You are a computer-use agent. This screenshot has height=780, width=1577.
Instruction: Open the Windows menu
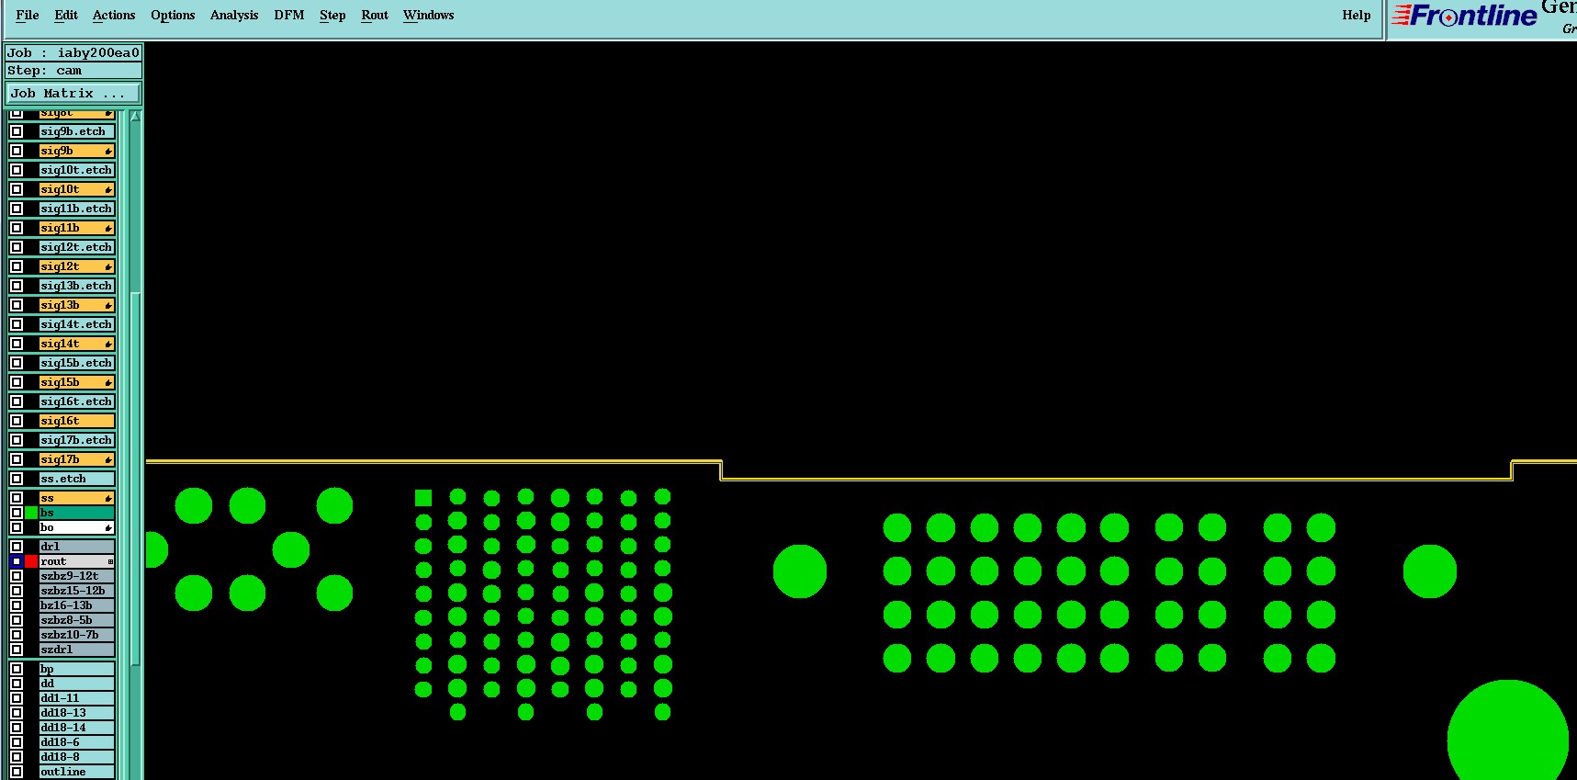[429, 15]
